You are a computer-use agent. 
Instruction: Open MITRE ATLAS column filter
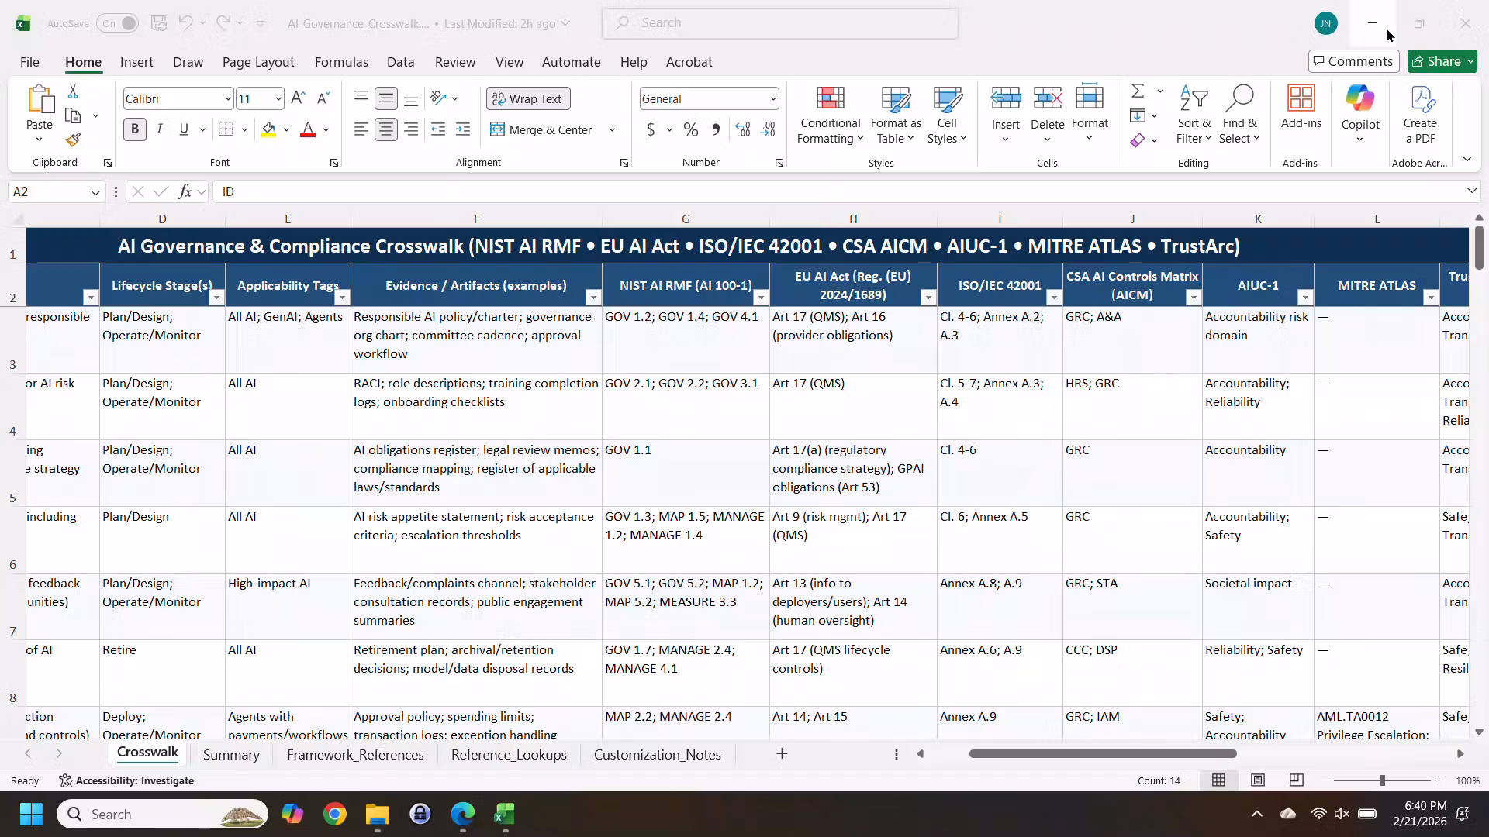point(1431,298)
